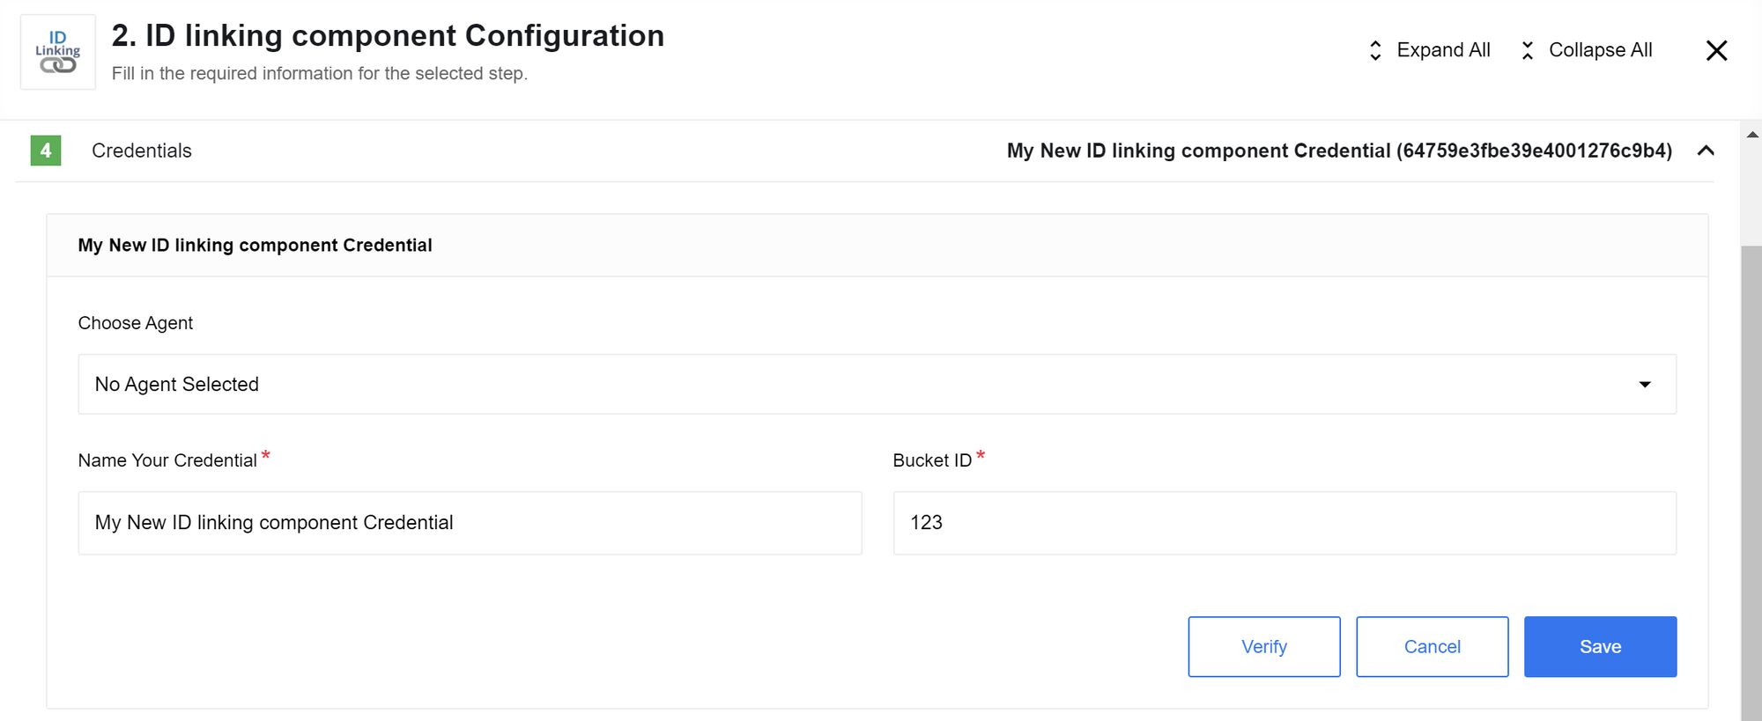Click Expand All text
Screen dimensions: 1762x721
point(1443,50)
